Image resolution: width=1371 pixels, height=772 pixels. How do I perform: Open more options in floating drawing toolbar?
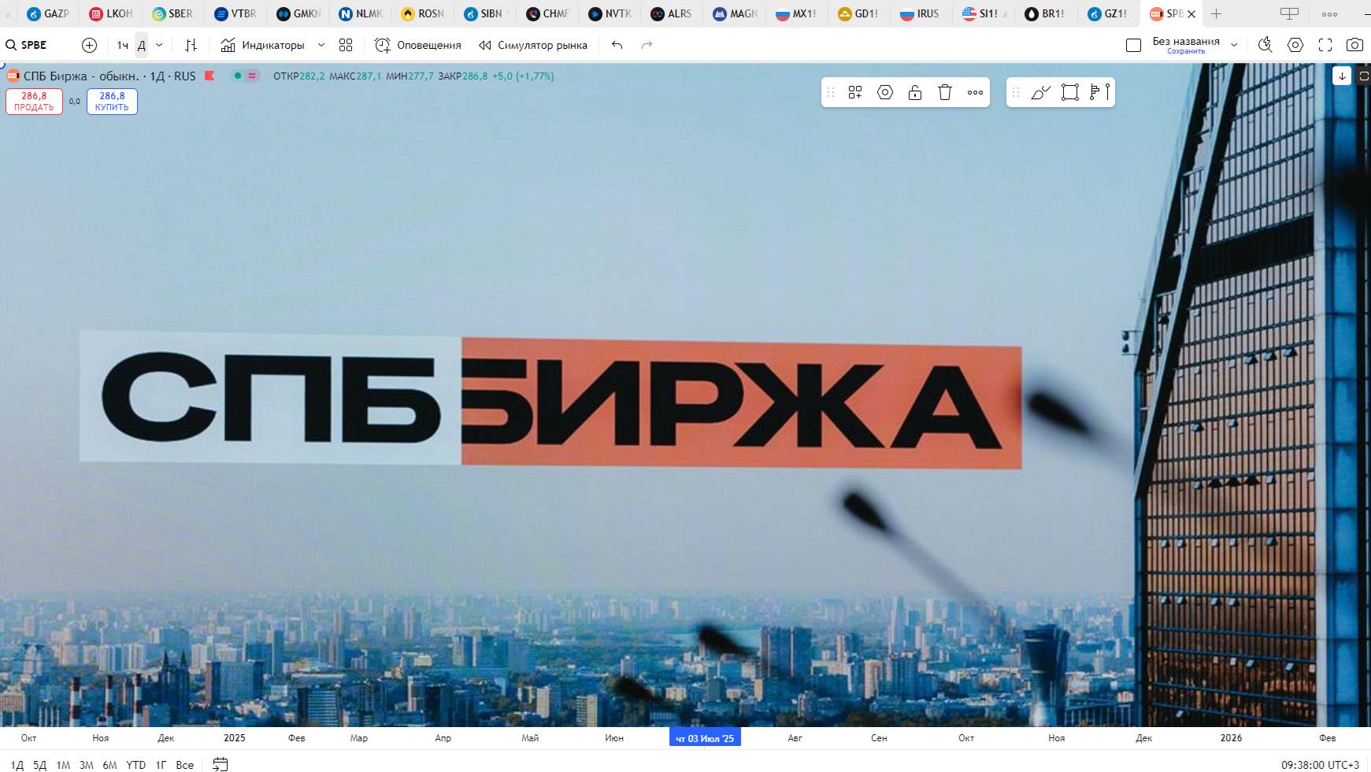[975, 92]
